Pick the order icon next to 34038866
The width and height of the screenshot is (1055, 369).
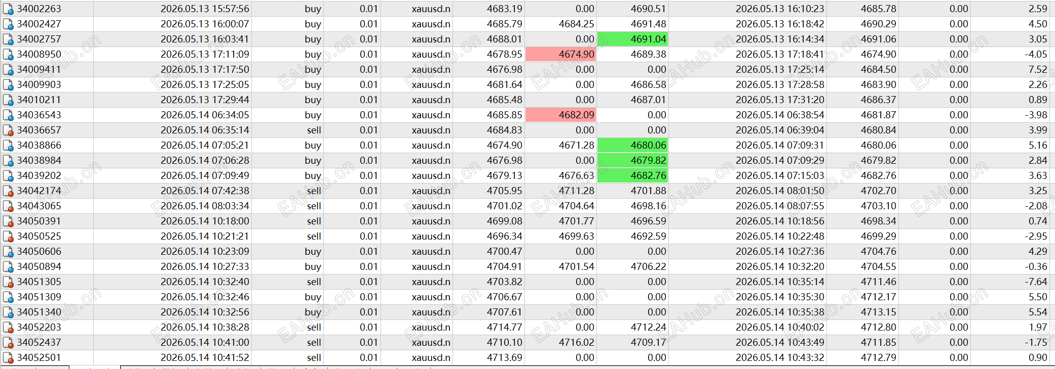coord(8,146)
